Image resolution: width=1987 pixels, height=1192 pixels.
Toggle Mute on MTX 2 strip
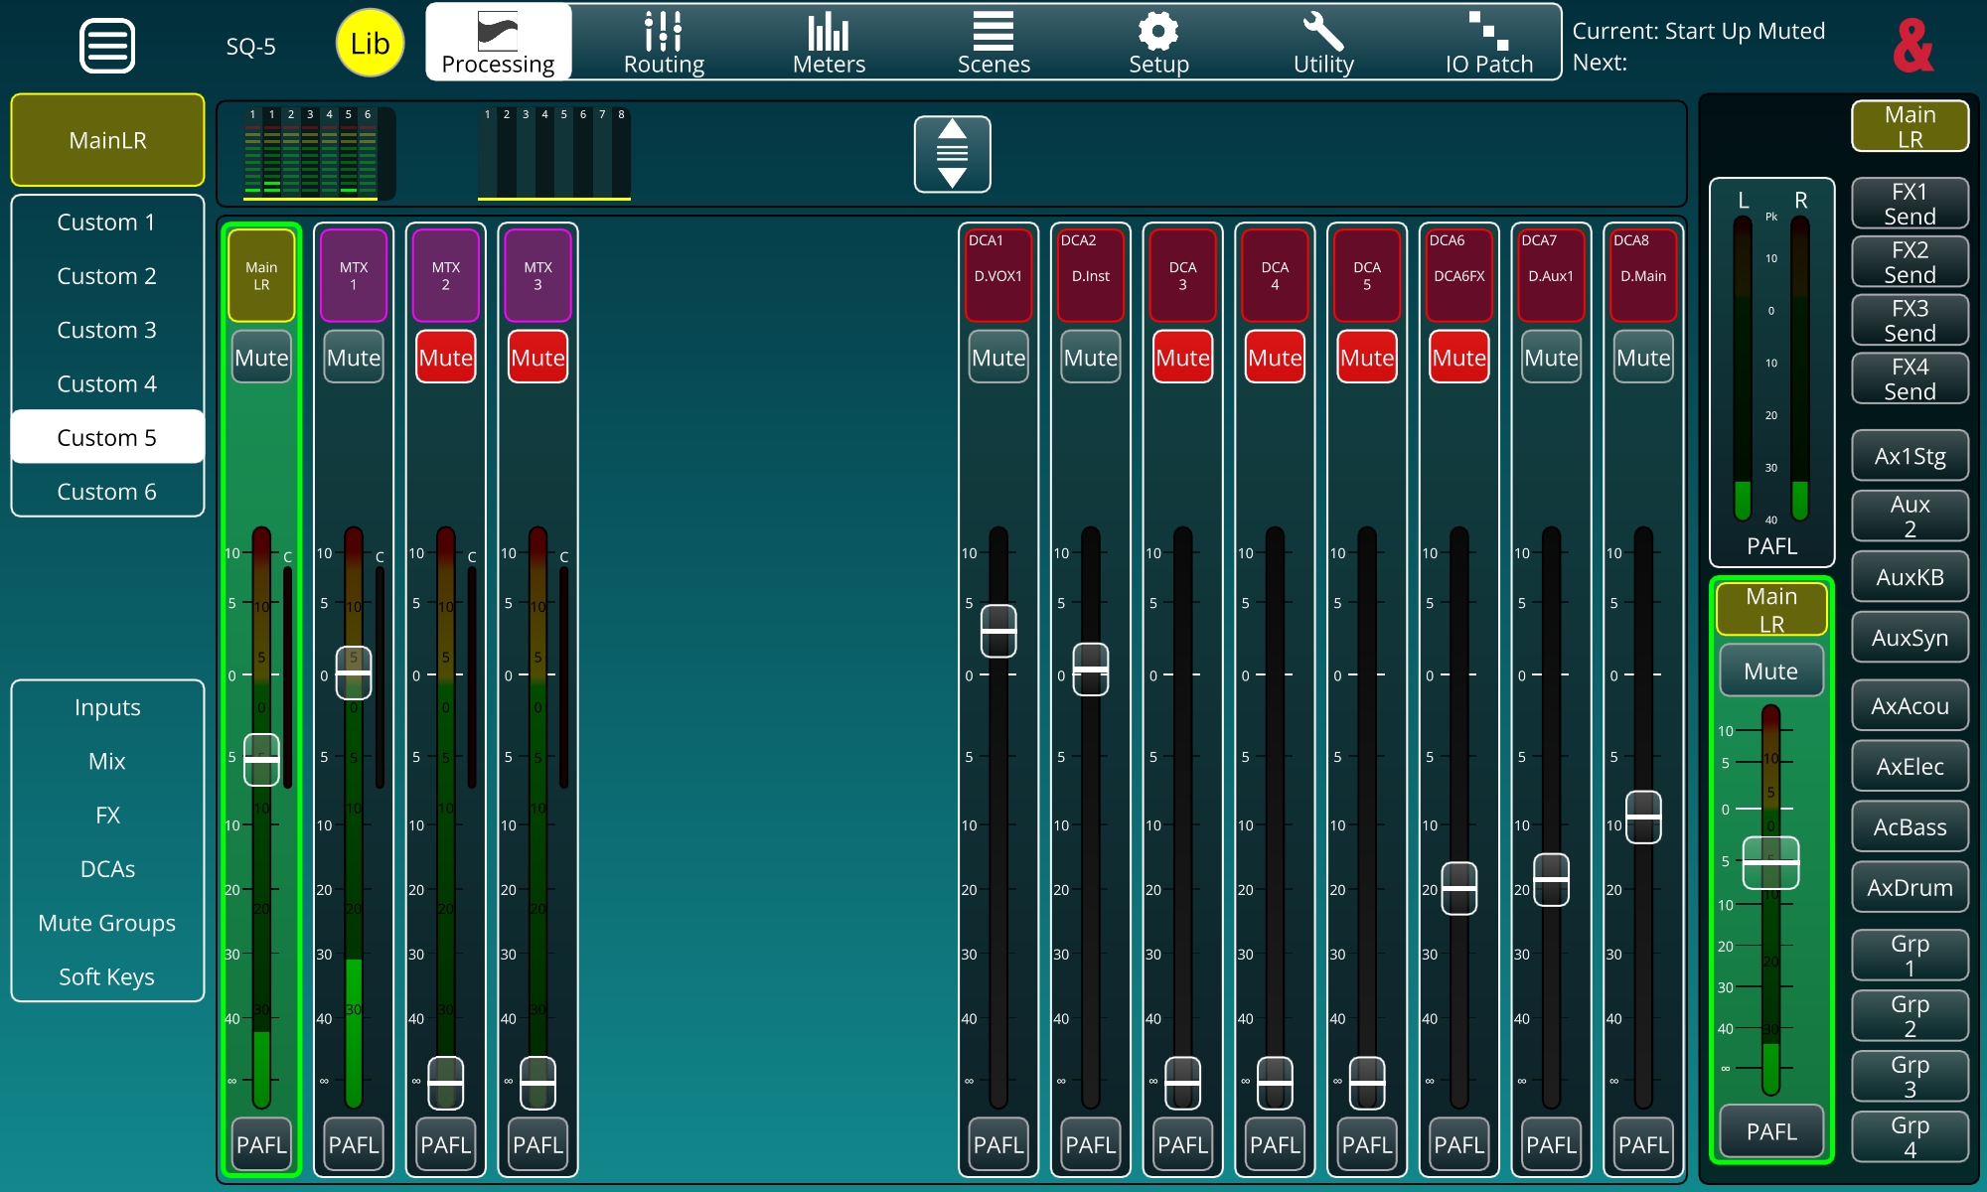click(x=445, y=358)
